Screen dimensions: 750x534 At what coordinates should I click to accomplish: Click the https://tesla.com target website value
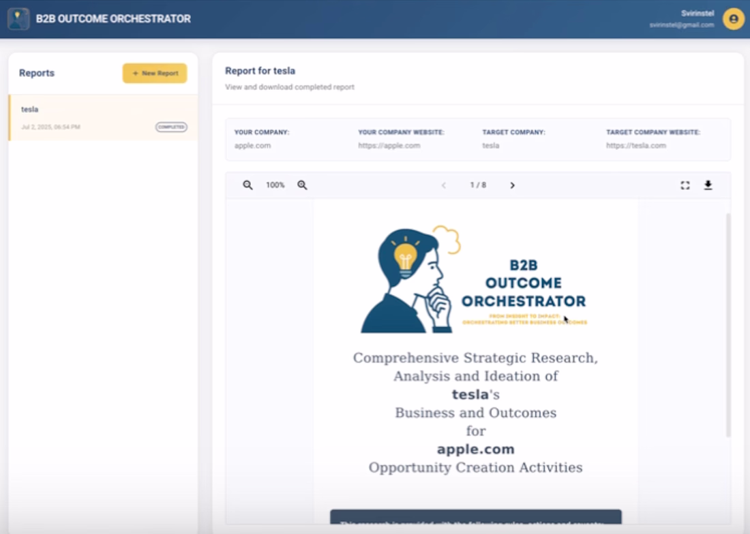tap(635, 146)
